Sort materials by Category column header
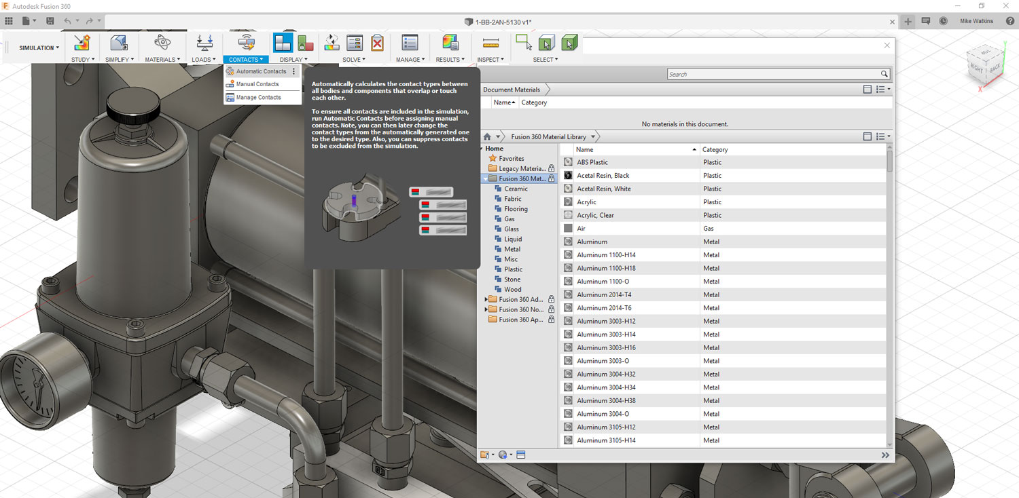This screenshot has width=1019, height=498. point(715,149)
